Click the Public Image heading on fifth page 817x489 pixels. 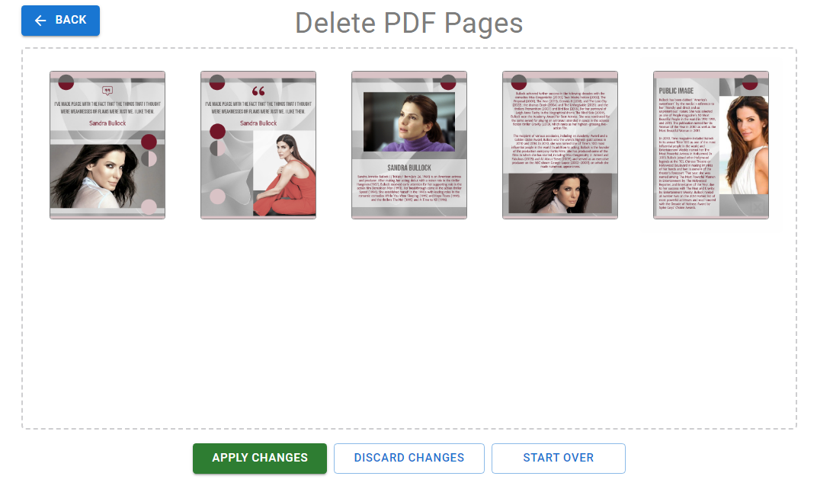[676, 91]
